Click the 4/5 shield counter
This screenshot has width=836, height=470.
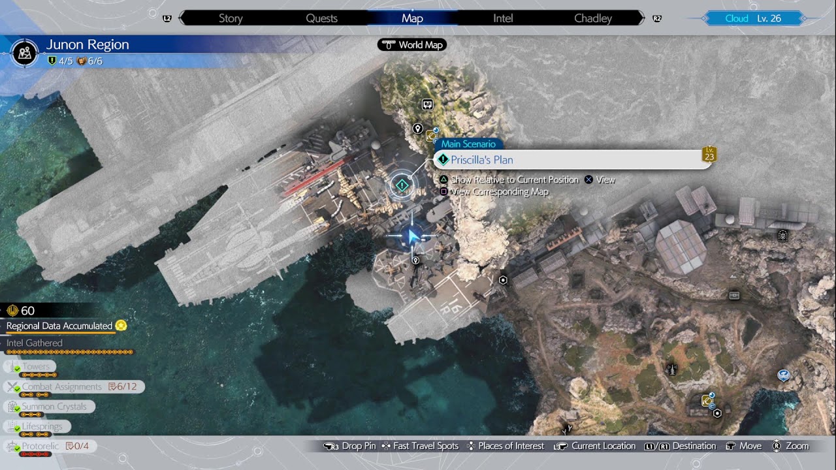click(x=61, y=61)
